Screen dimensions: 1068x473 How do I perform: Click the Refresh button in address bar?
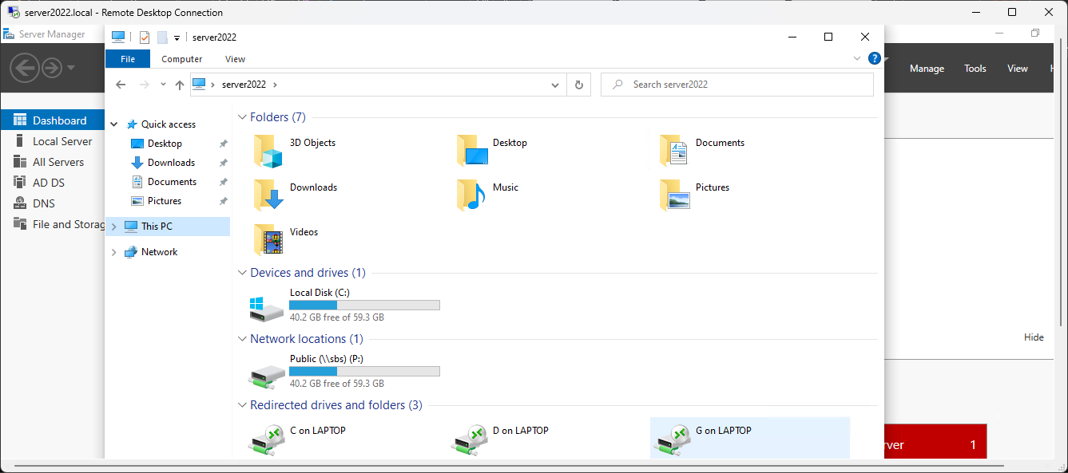tap(579, 85)
